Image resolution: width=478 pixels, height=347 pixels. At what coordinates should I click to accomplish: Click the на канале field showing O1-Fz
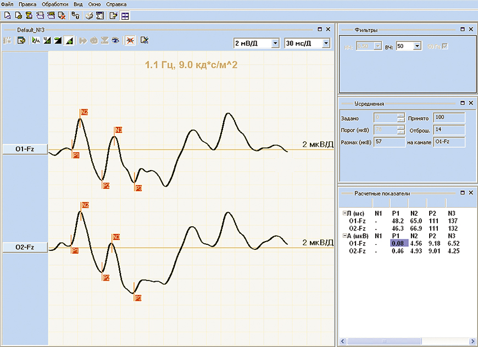click(449, 142)
